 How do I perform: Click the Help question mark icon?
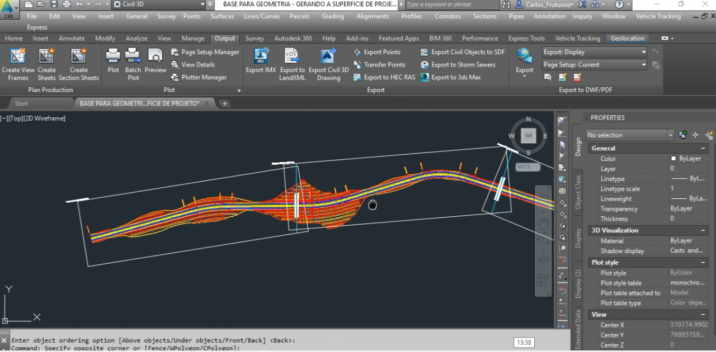point(619,4)
